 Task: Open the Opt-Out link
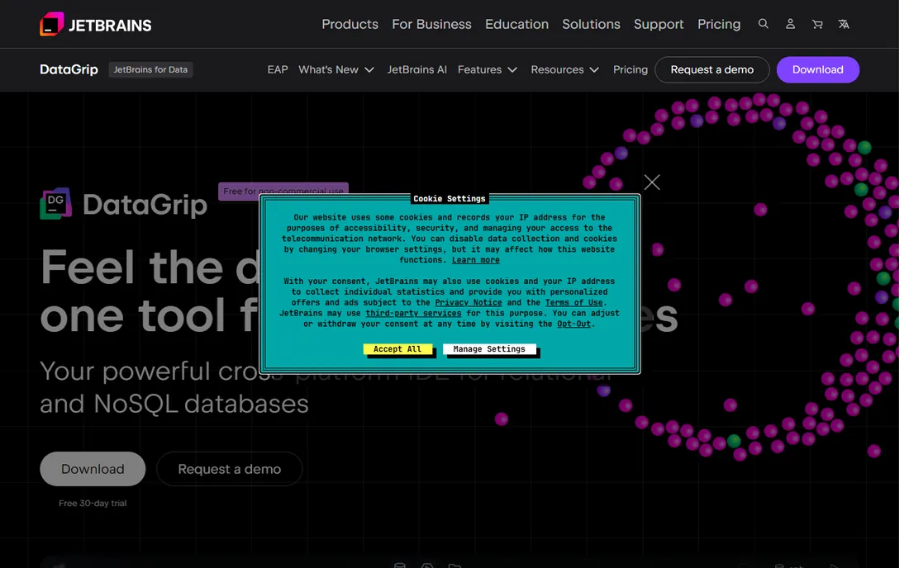click(x=574, y=324)
